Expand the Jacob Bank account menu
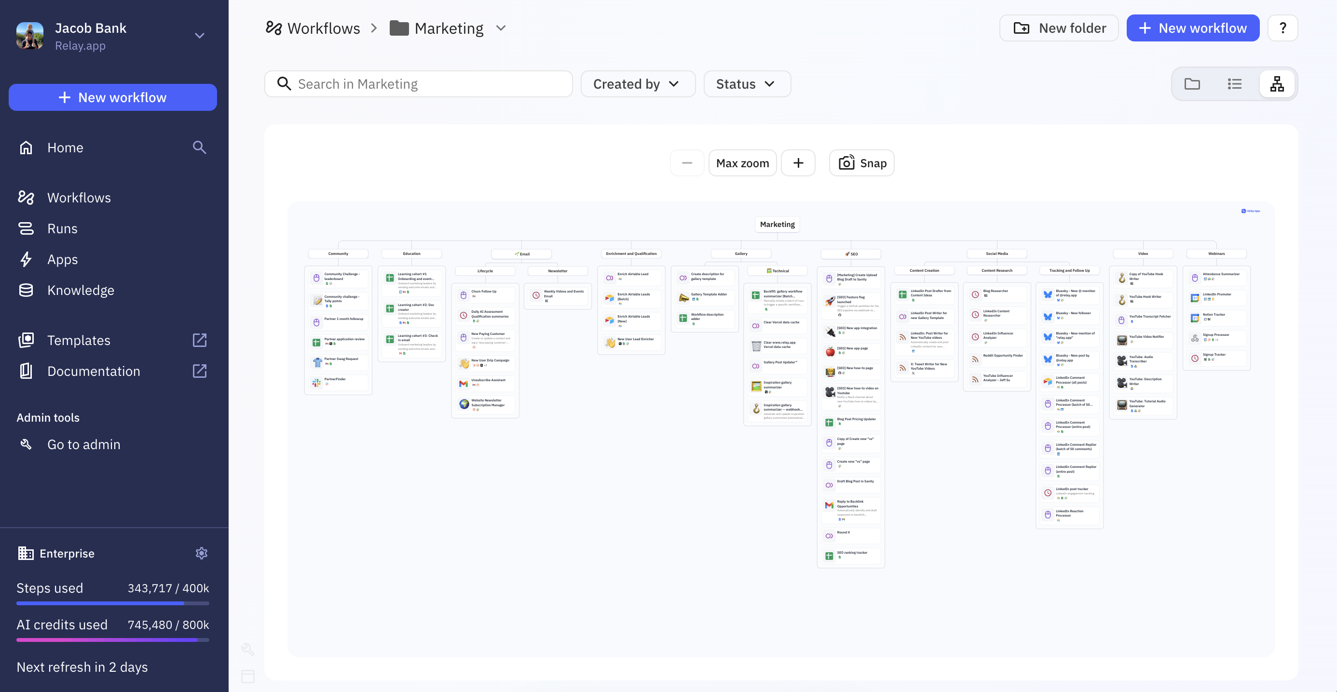 (x=199, y=36)
